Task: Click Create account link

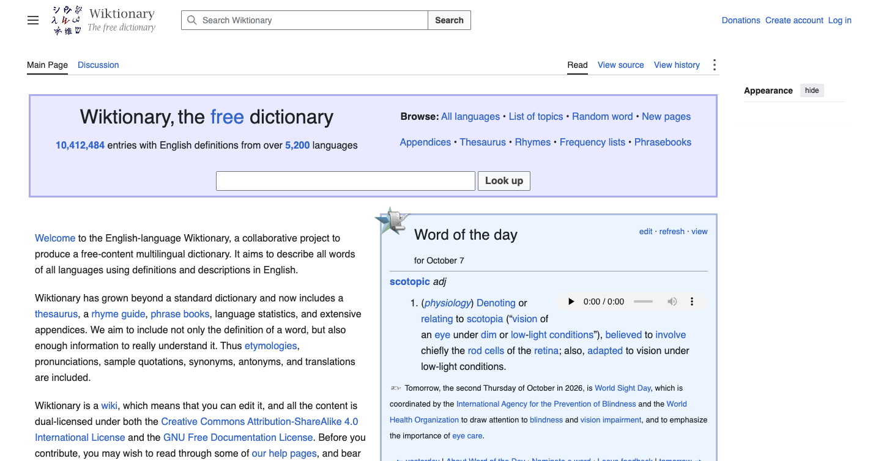Action: click(x=794, y=20)
